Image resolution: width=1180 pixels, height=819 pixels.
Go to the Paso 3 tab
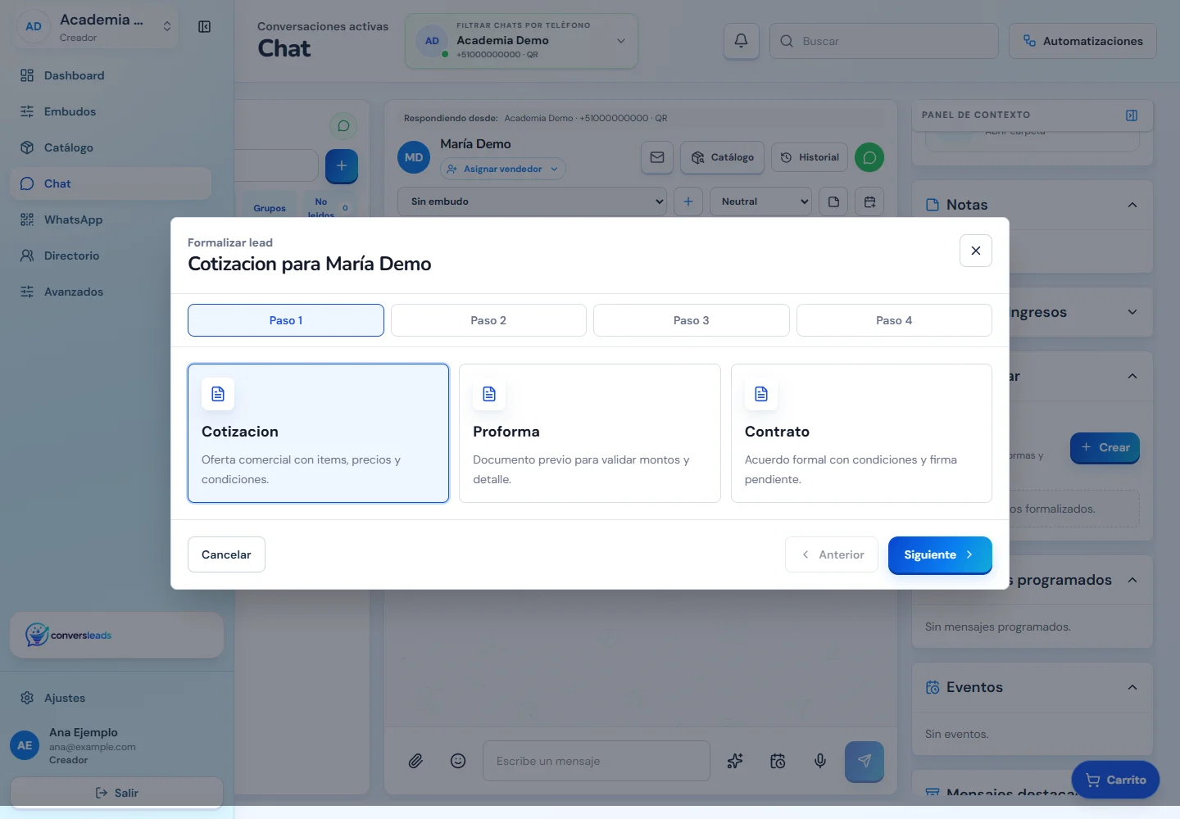coord(692,320)
